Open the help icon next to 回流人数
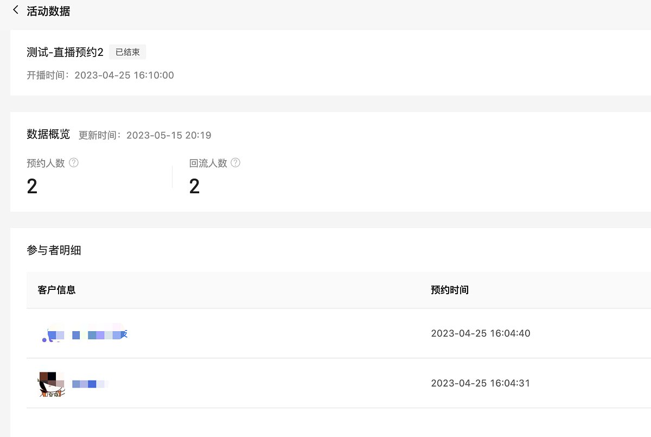This screenshot has height=437, width=651. tap(235, 162)
